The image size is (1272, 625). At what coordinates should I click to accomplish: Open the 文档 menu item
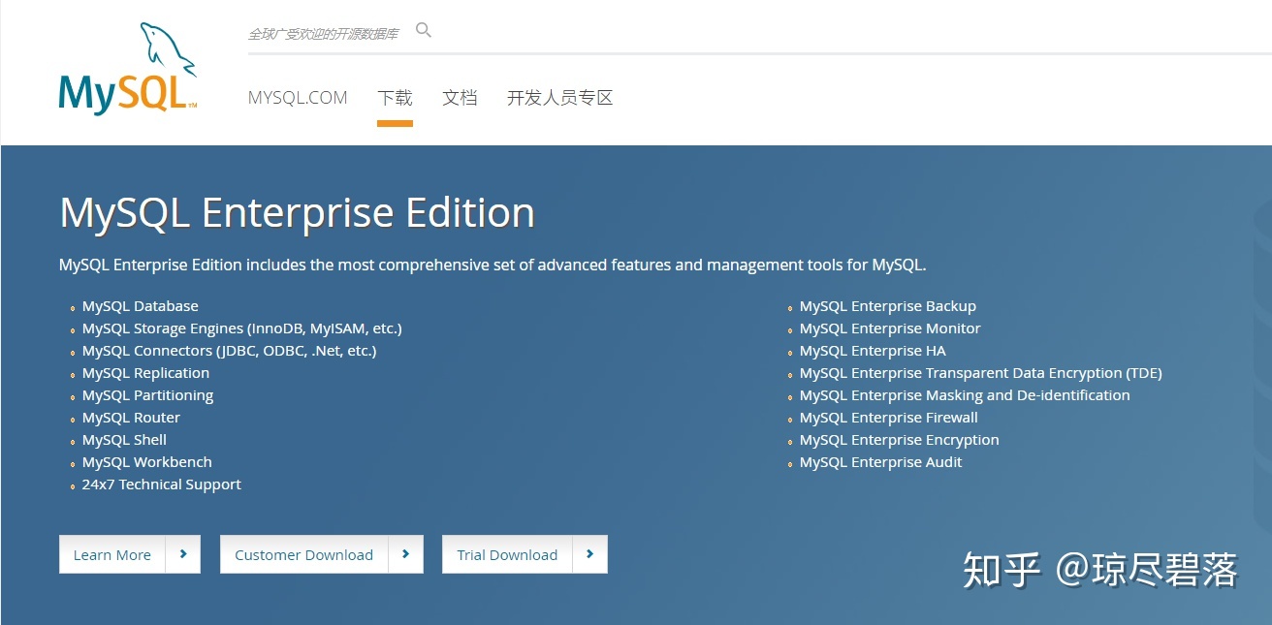tap(460, 98)
